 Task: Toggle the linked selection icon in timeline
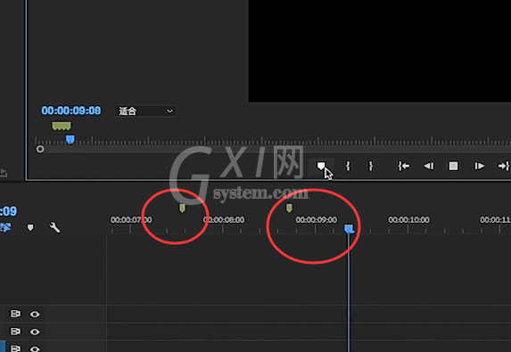coord(5,227)
